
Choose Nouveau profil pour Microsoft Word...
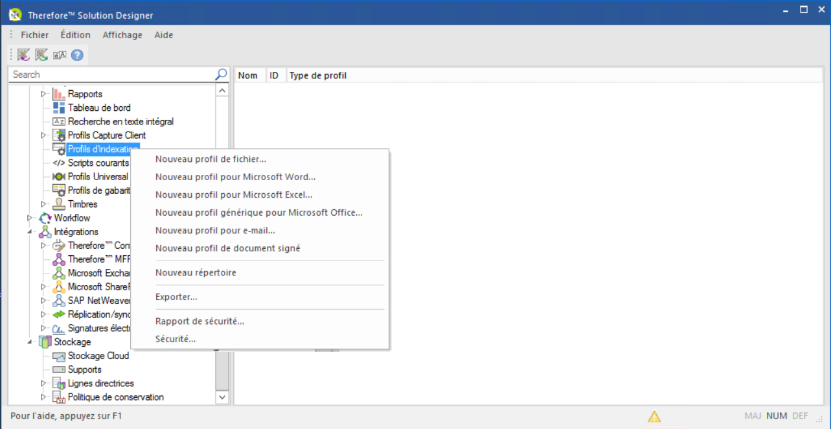[260, 177]
